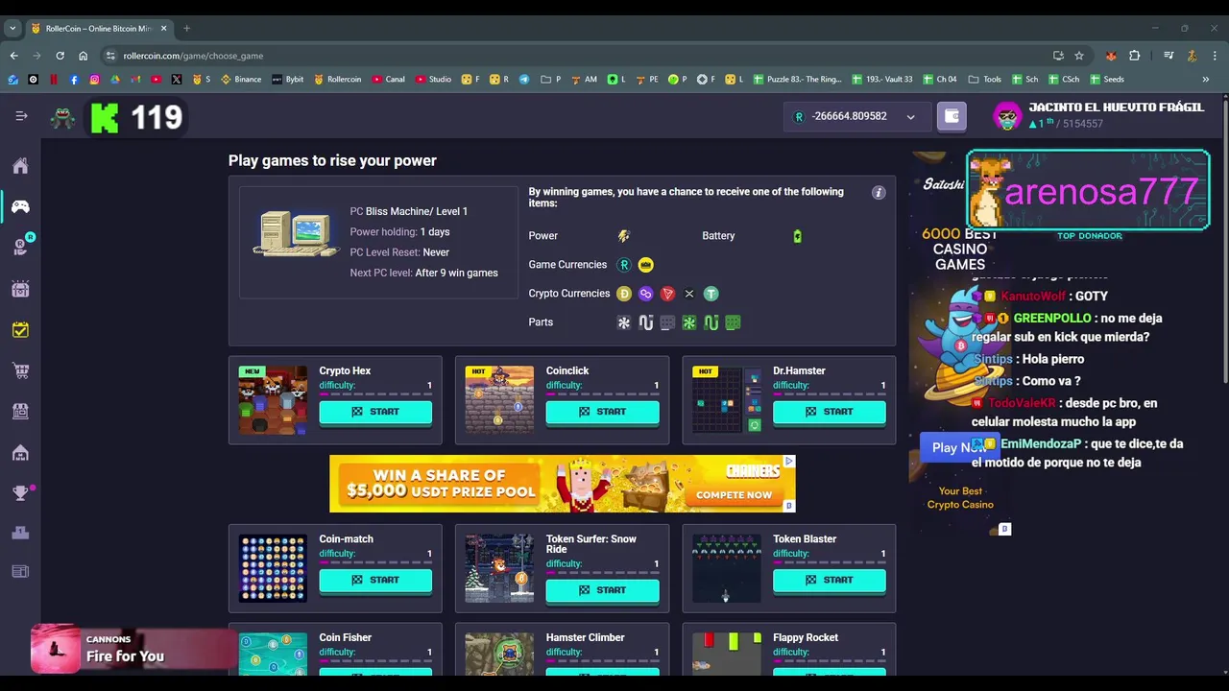The image size is (1229, 691).
Task: Start the Token Blaster game
Action: (830, 581)
